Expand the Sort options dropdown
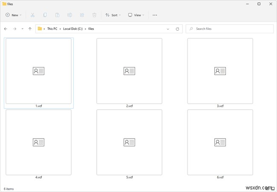This screenshot has width=277, height=192. (x=113, y=15)
